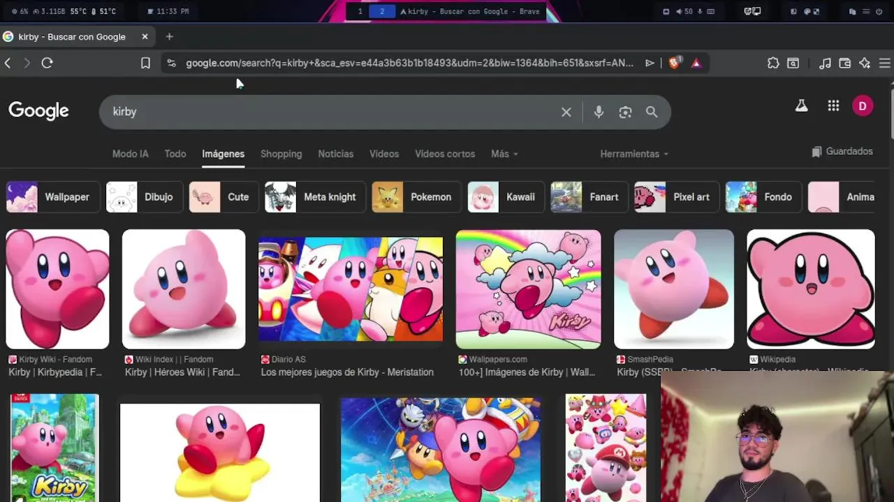Click the address bar URL
Screen dimensions: 894x502
coord(409,63)
